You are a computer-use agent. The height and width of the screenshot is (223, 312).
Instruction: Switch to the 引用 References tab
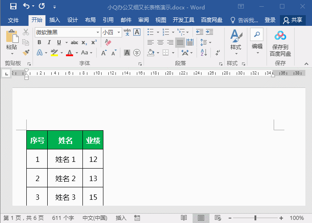click(108, 20)
